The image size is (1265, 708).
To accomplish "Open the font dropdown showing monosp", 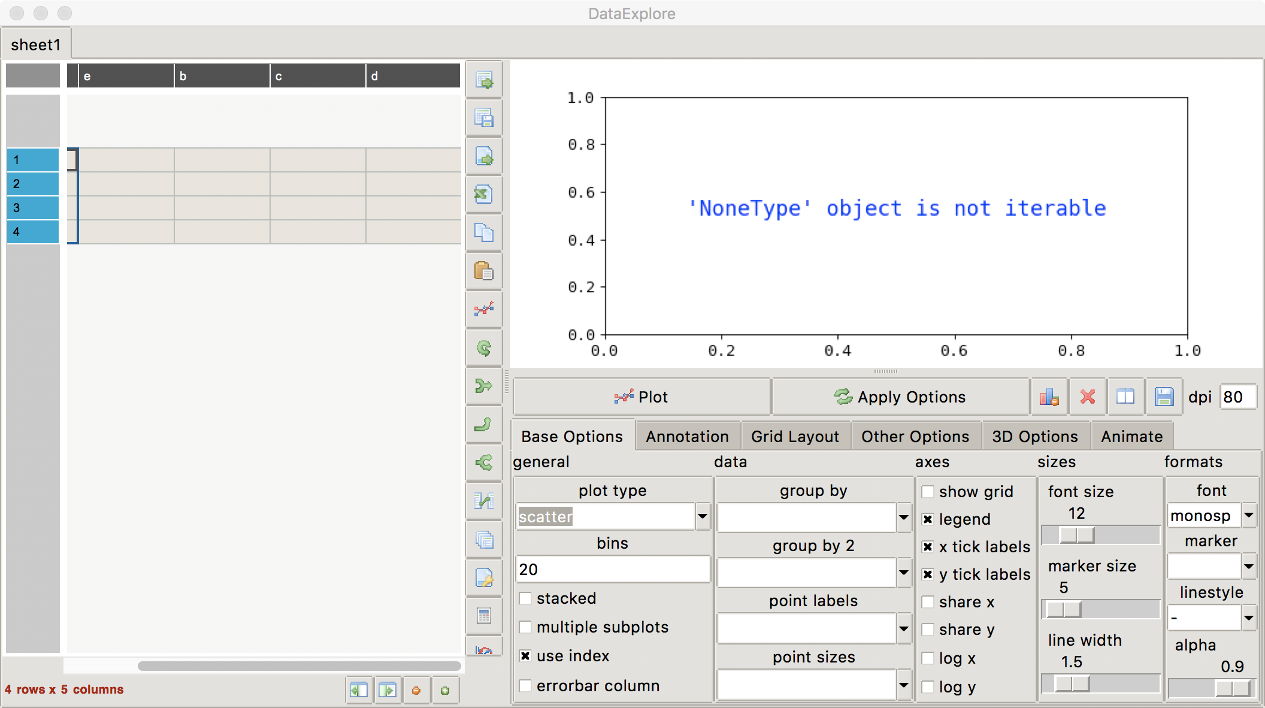I will [x=1249, y=515].
